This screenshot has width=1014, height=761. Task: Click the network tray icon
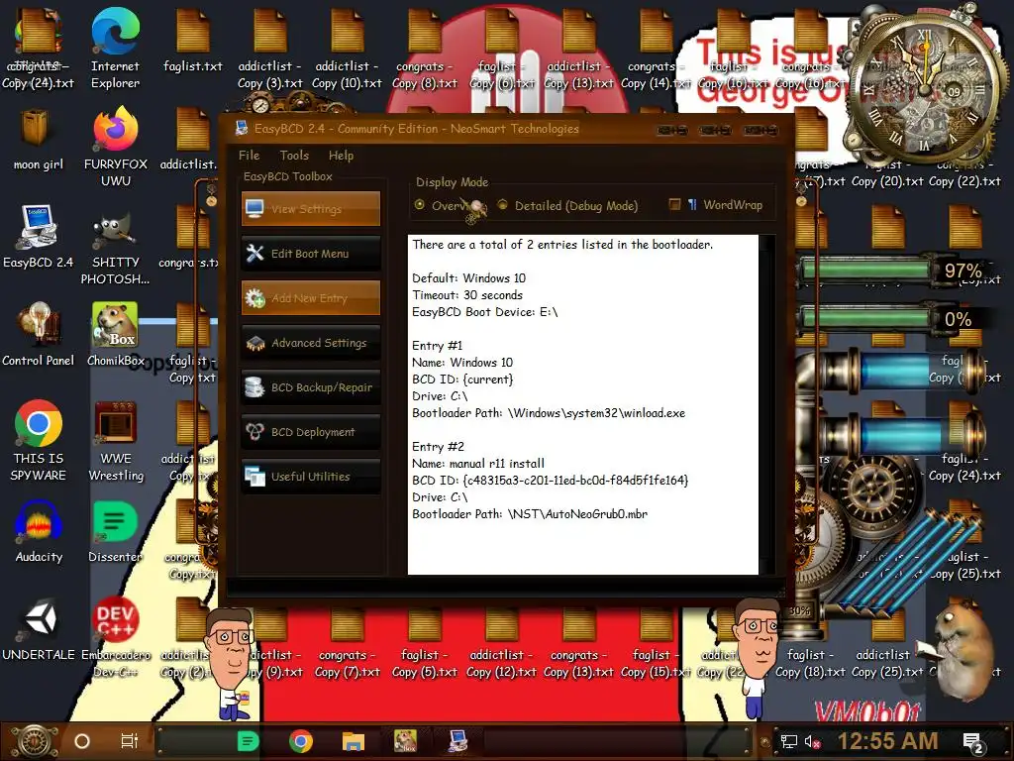tap(788, 741)
